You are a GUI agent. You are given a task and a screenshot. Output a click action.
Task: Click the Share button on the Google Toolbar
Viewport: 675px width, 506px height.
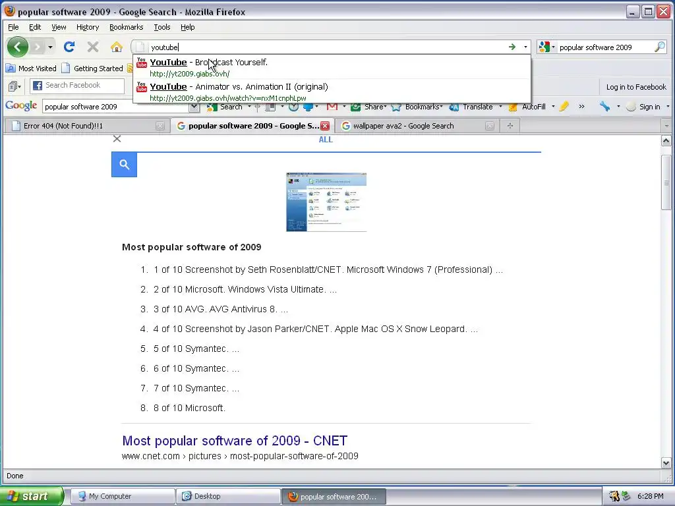pos(368,107)
